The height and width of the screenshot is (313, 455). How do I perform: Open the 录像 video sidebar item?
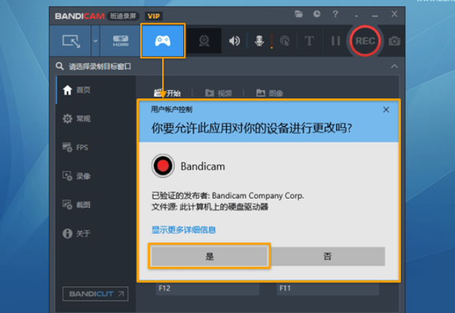coord(96,176)
